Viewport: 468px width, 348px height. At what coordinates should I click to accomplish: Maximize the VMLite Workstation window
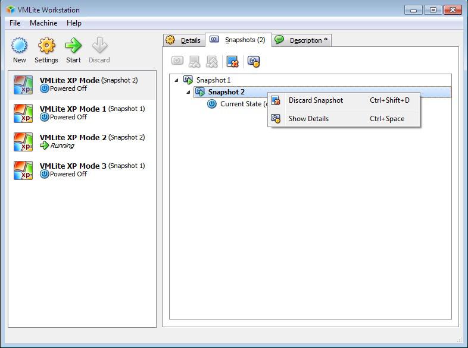click(433, 10)
